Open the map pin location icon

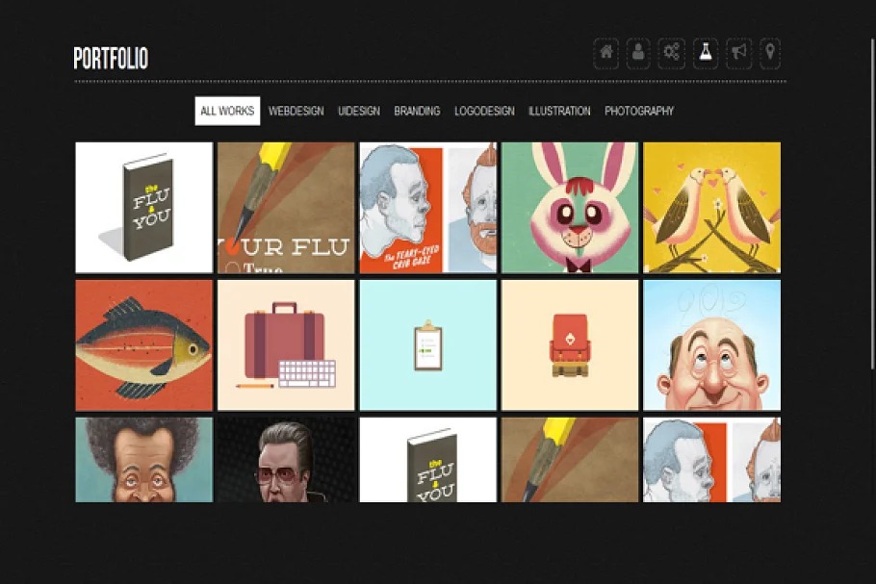click(770, 53)
